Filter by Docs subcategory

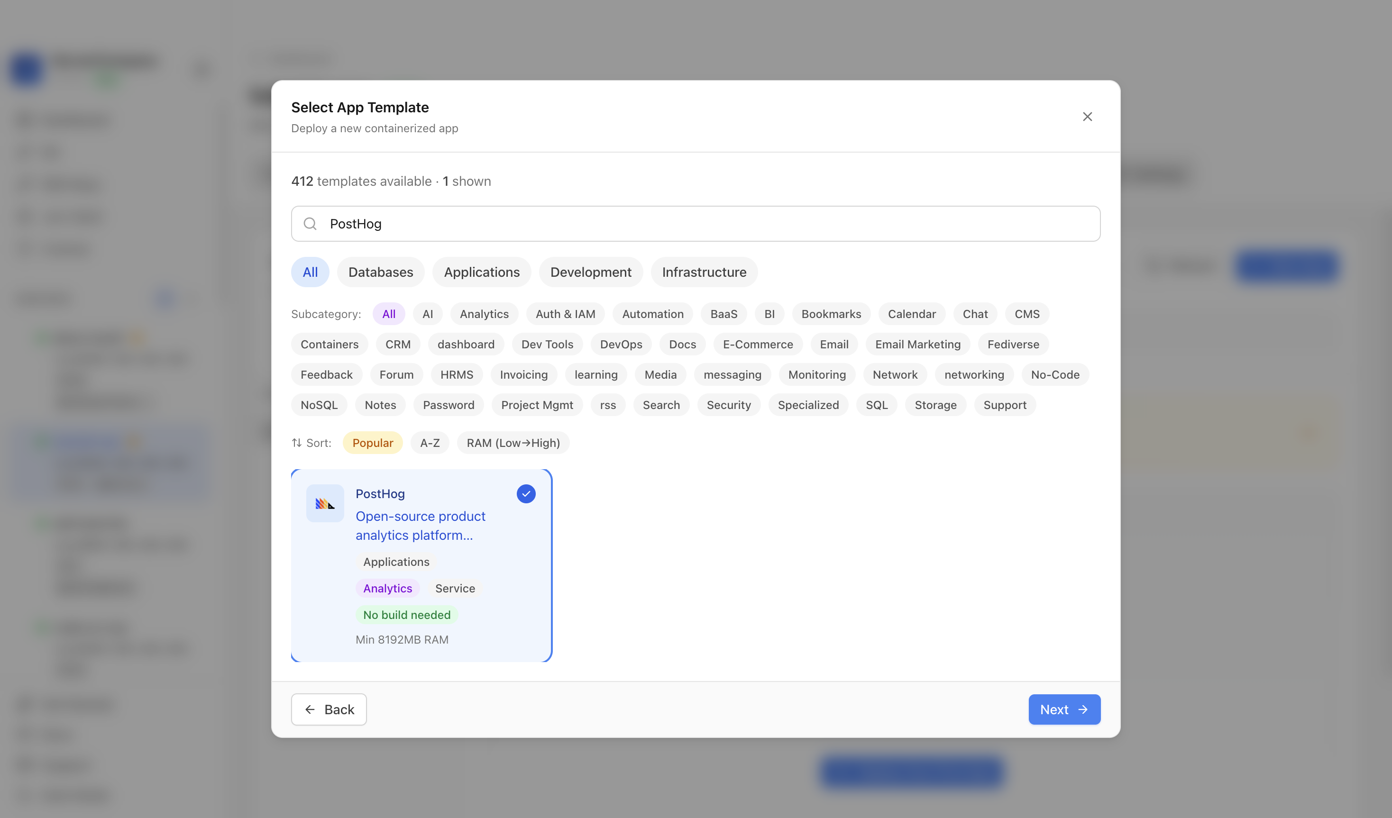(682, 344)
